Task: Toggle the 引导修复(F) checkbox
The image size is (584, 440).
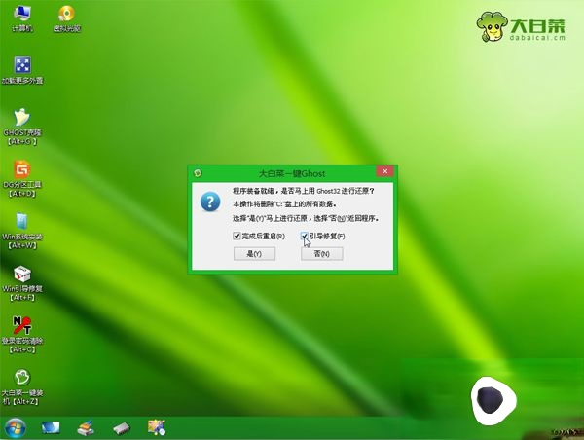Action: [x=304, y=236]
